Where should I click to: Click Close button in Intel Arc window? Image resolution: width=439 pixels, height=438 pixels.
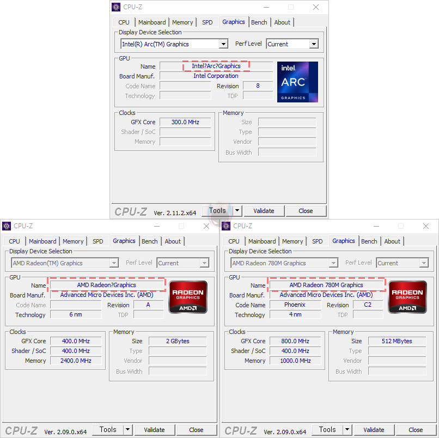pyautogui.click(x=306, y=211)
